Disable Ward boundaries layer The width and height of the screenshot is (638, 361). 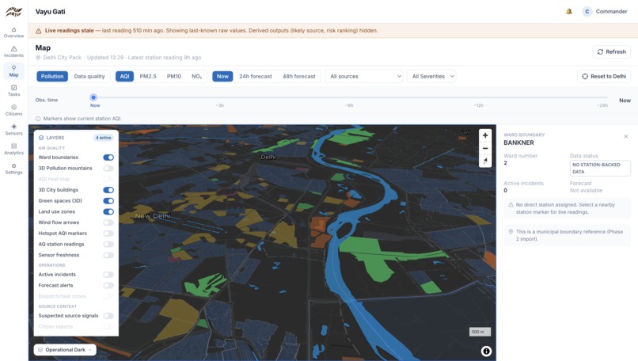coord(108,158)
